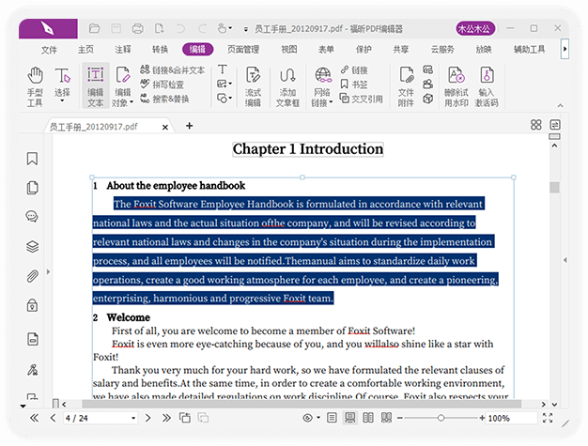This screenshot has height=446, width=588.
Task: Expand the left navigation panel arrow
Action: point(48,271)
